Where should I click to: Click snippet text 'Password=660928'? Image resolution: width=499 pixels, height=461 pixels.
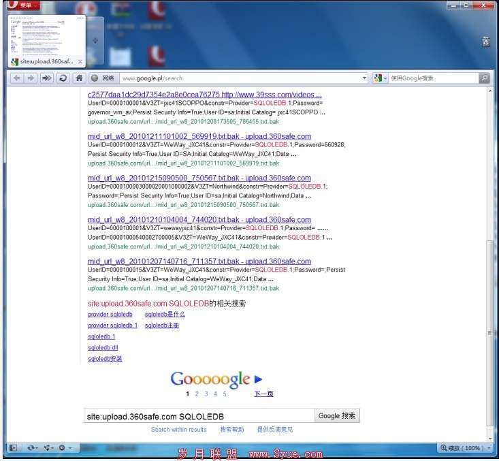tap(319, 145)
